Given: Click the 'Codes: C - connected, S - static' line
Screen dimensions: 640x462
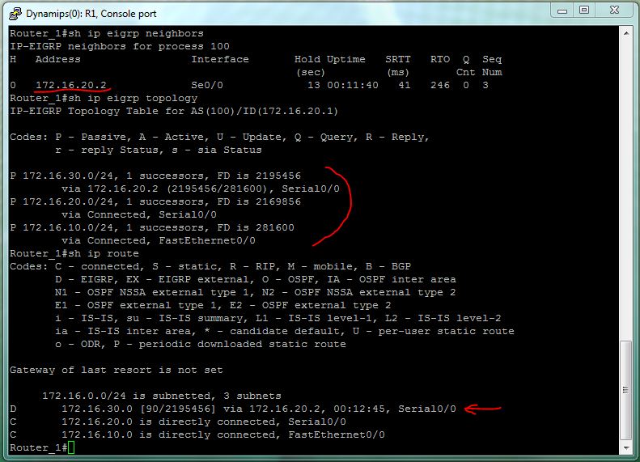Looking at the screenshot, I should [210, 266].
